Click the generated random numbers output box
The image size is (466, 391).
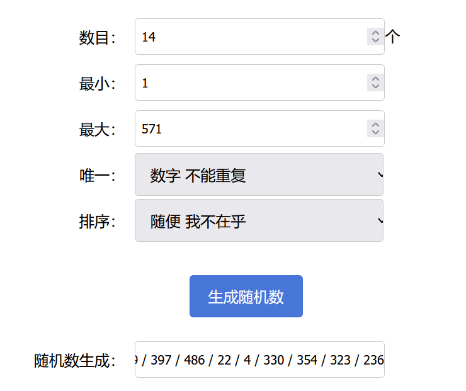259,360
